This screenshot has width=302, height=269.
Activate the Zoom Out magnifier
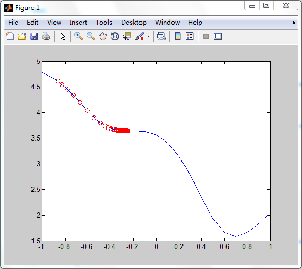[91, 36]
